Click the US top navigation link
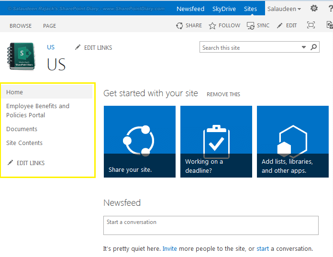333x257 pixels. point(51,47)
